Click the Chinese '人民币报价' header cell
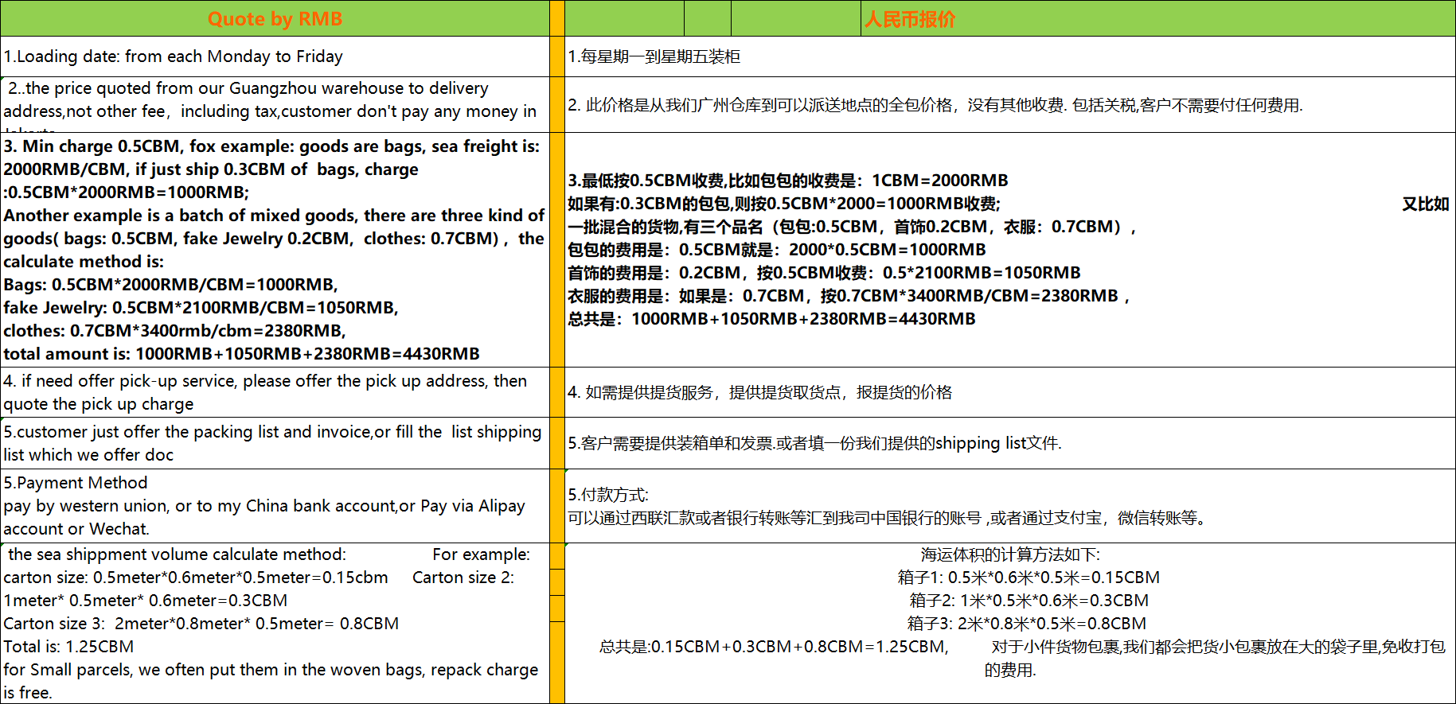Viewport: 1456px width, 704px height. [1159, 18]
